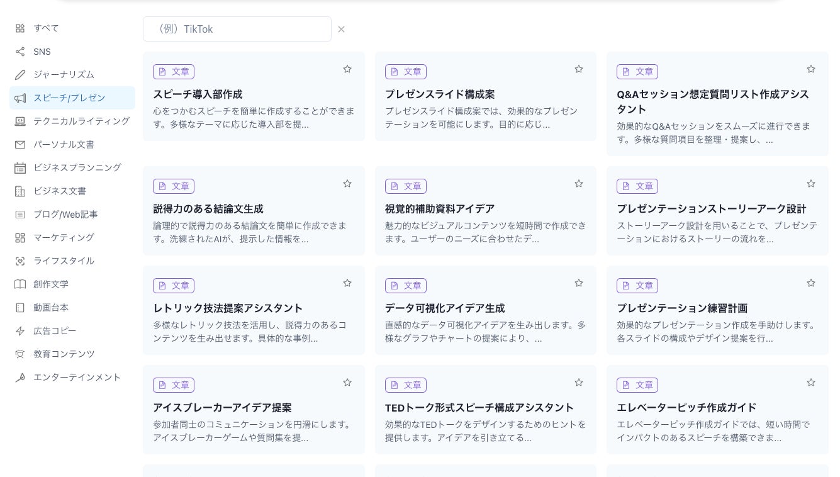Click the book icon beside 創作文学
This screenshot has height=477, width=840.
click(20, 284)
